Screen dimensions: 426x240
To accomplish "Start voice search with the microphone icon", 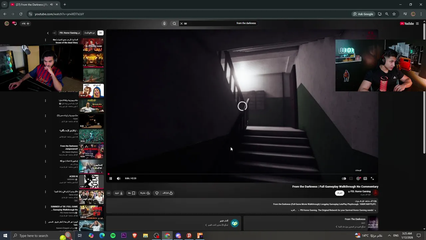I will (x=164, y=23).
